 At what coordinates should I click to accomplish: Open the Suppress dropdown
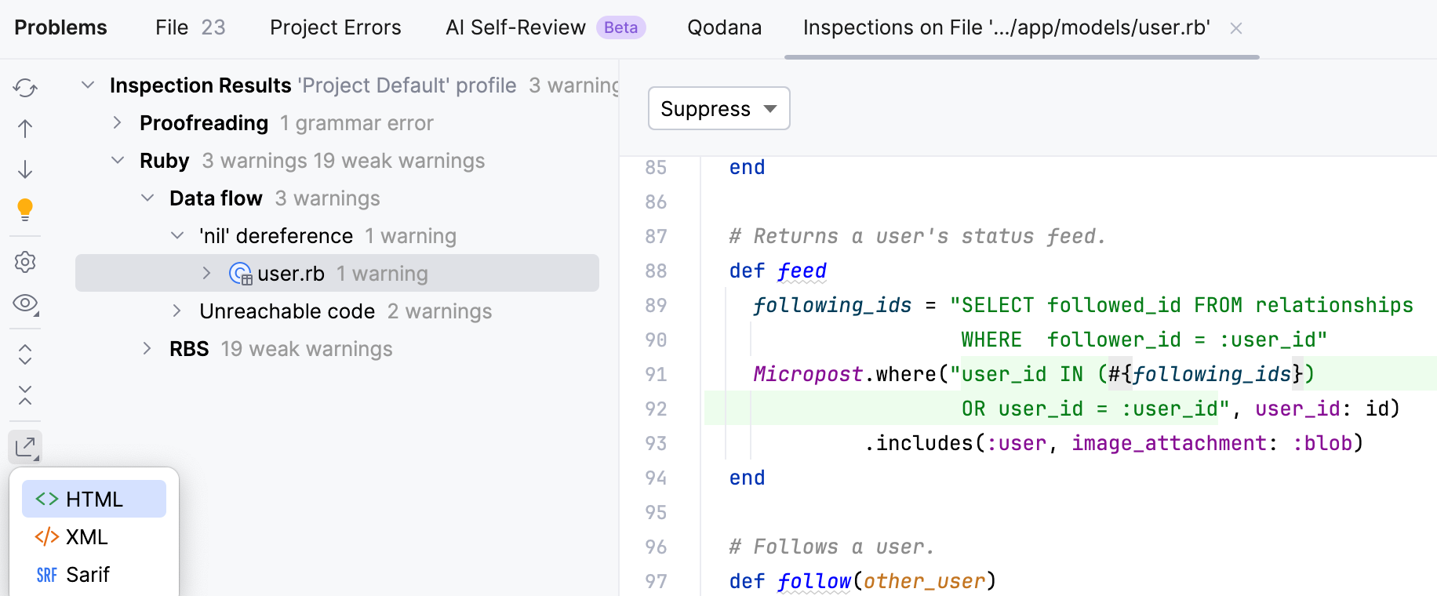[718, 109]
